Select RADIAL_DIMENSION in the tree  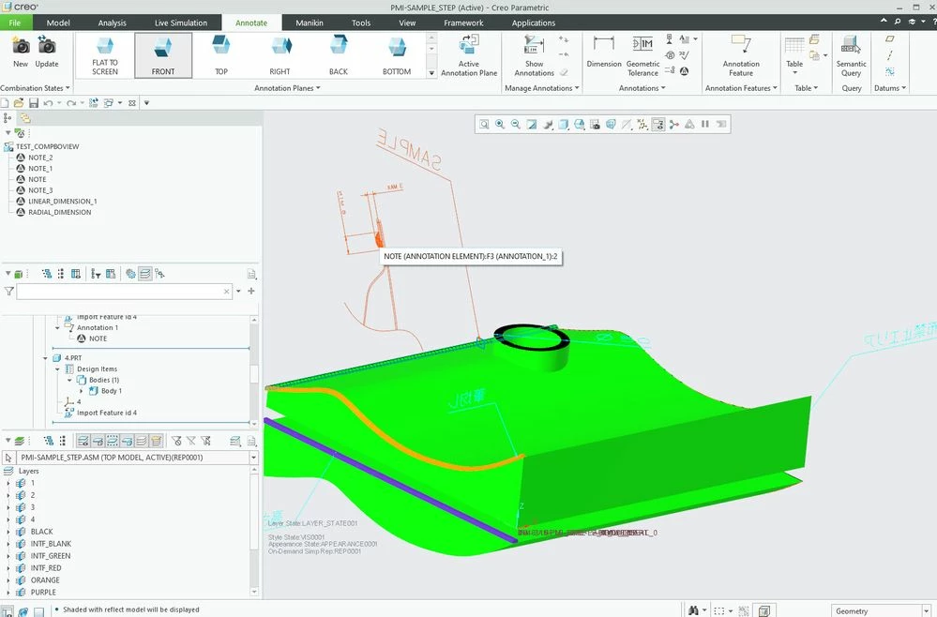(60, 212)
